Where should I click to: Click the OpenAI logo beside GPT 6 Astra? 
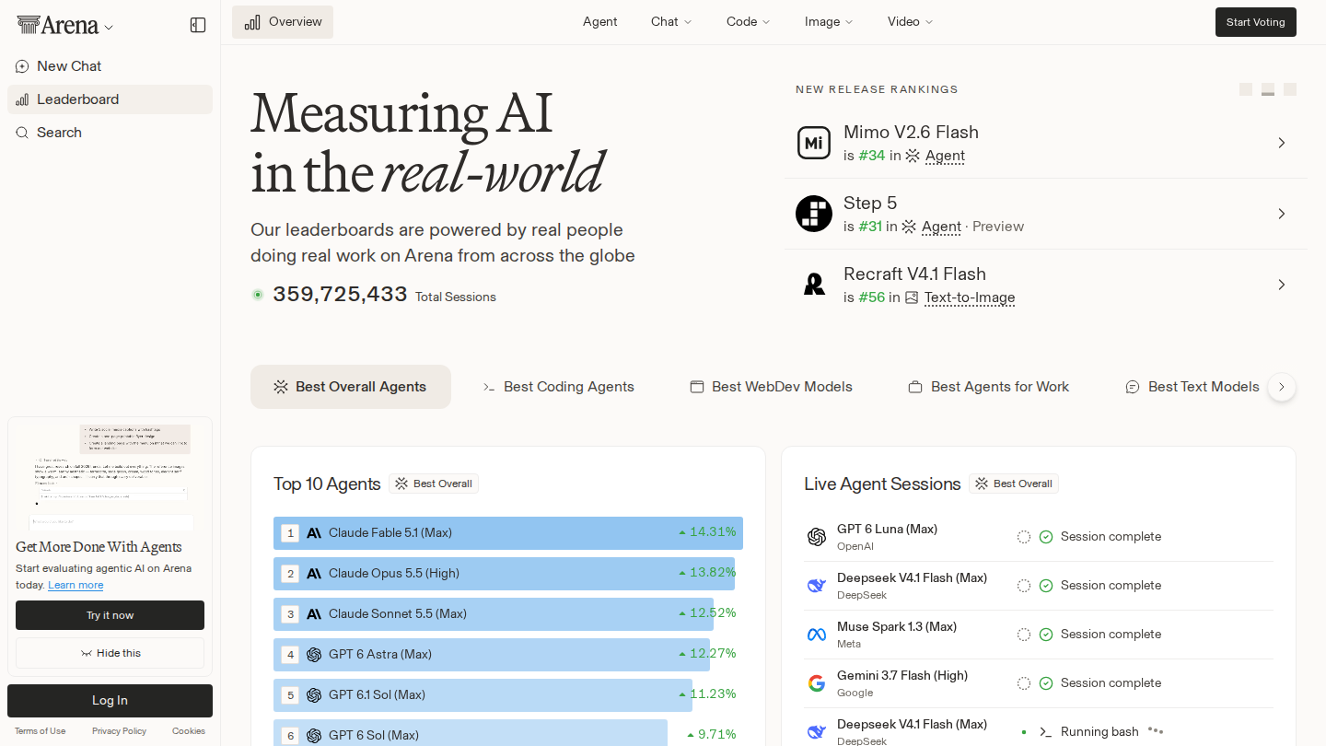point(314,654)
